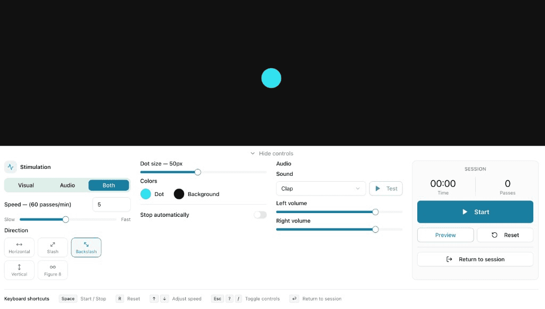This screenshot has width=545, height=309.
Task: Click the Stimulation pulse icon
Action: pyautogui.click(x=11, y=167)
